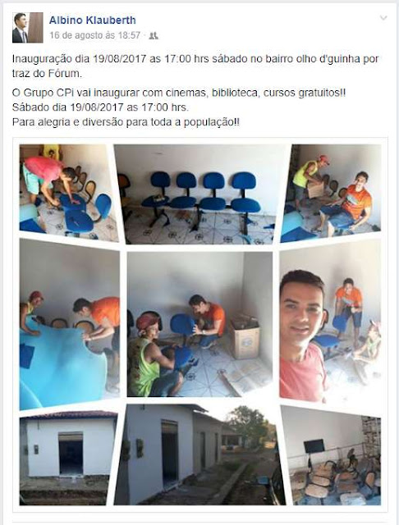This screenshot has height=525, width=399.
Task: Click the text 'traz do Fórum.'
Action: [47, 73]
